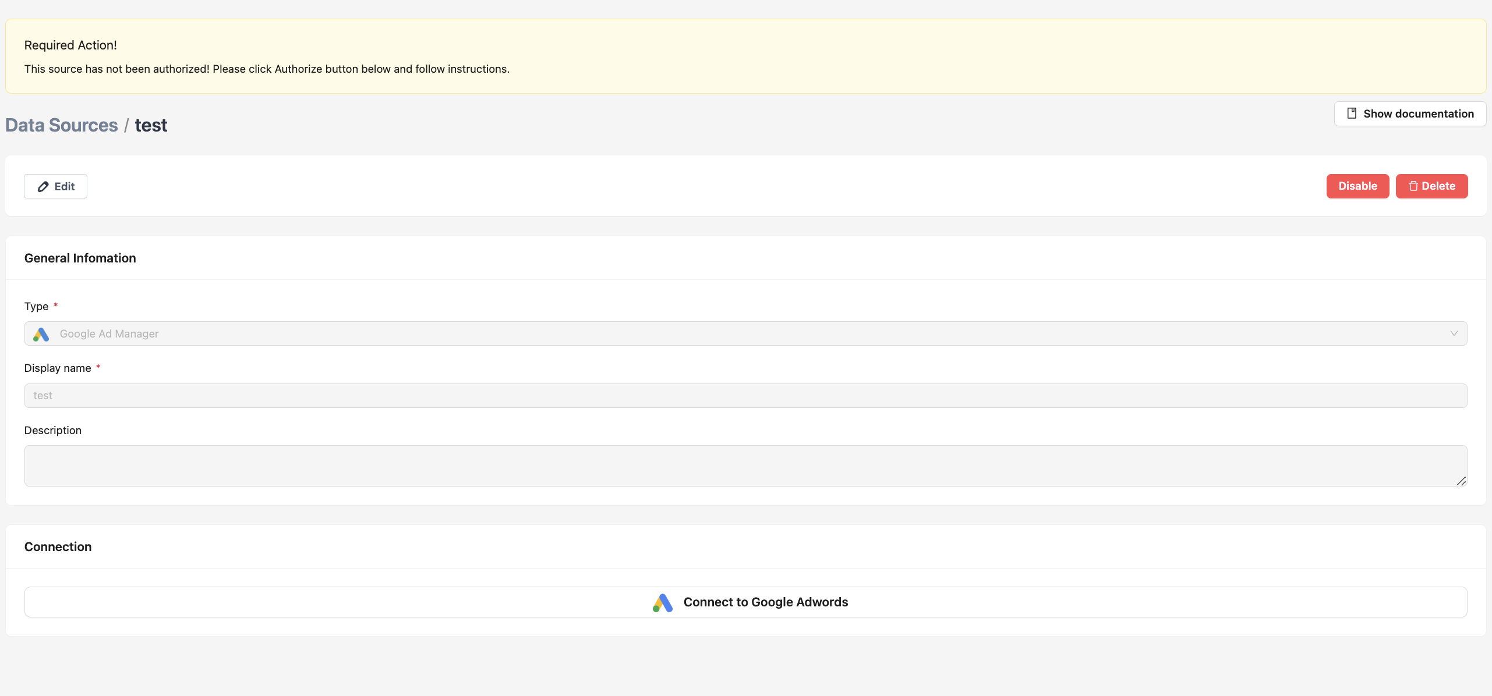This screenshot has height=696, width=1492.
Task: Open the Google Ad Manager type selector
Action: pos(745,333)
